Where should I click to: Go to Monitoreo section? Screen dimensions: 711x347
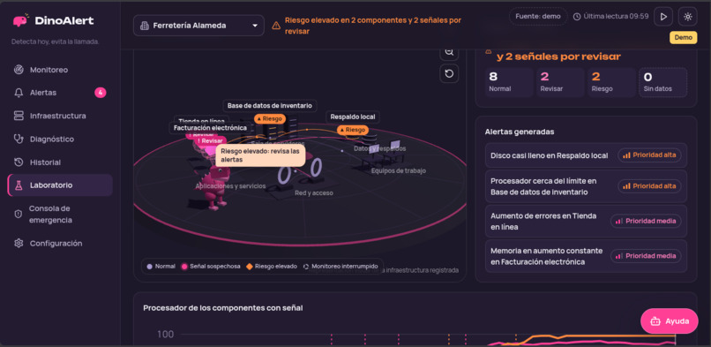pos(60,70)
